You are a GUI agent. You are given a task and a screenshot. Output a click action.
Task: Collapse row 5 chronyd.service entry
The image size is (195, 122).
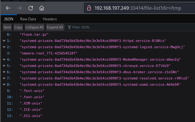click(x=4, y=66)
